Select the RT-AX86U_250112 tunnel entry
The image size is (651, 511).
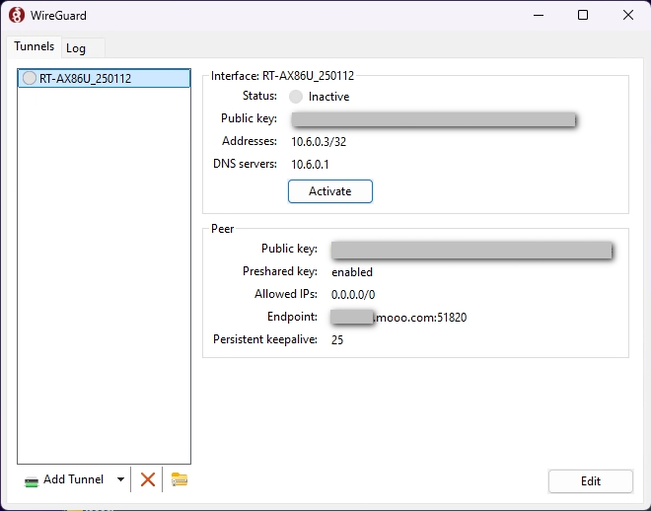pos(85,79)
